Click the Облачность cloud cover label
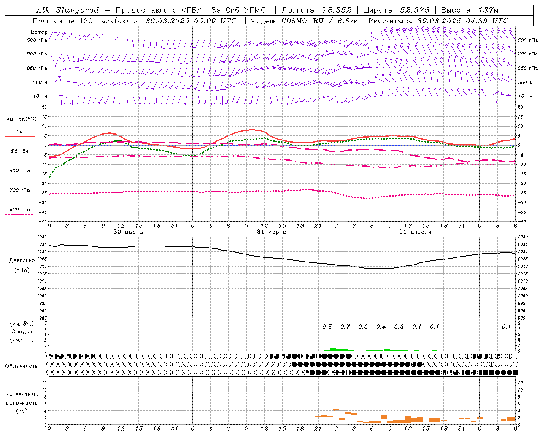The image size is (540, 432). 22,366
